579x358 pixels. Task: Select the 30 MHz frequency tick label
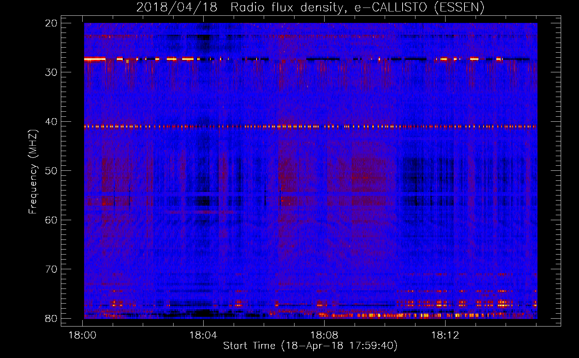click(x=51, y=72)
